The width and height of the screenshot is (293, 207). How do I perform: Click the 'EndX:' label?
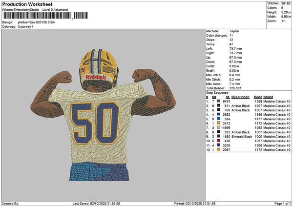[x=210, y=66]
